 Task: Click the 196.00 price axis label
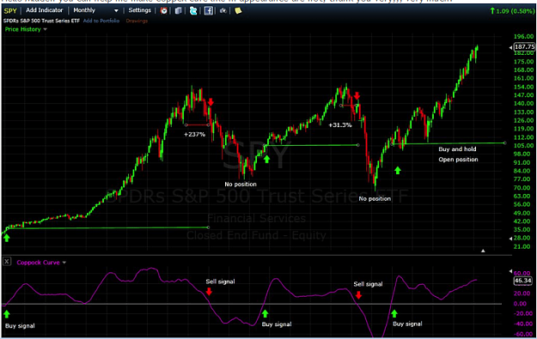click(x=524, y=37)
